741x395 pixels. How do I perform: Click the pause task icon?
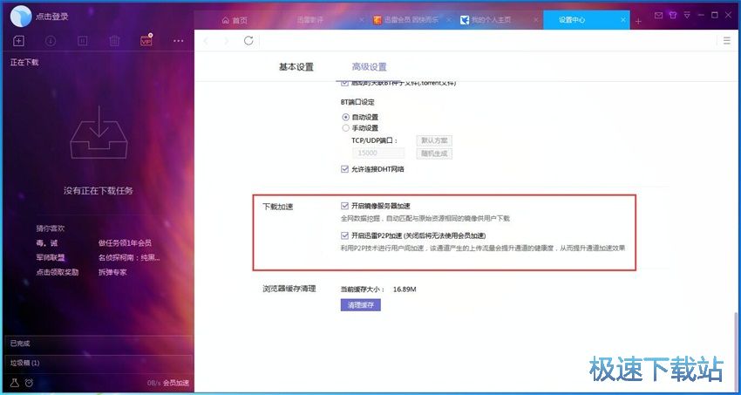pyautogui.click(x=82, y=41)
